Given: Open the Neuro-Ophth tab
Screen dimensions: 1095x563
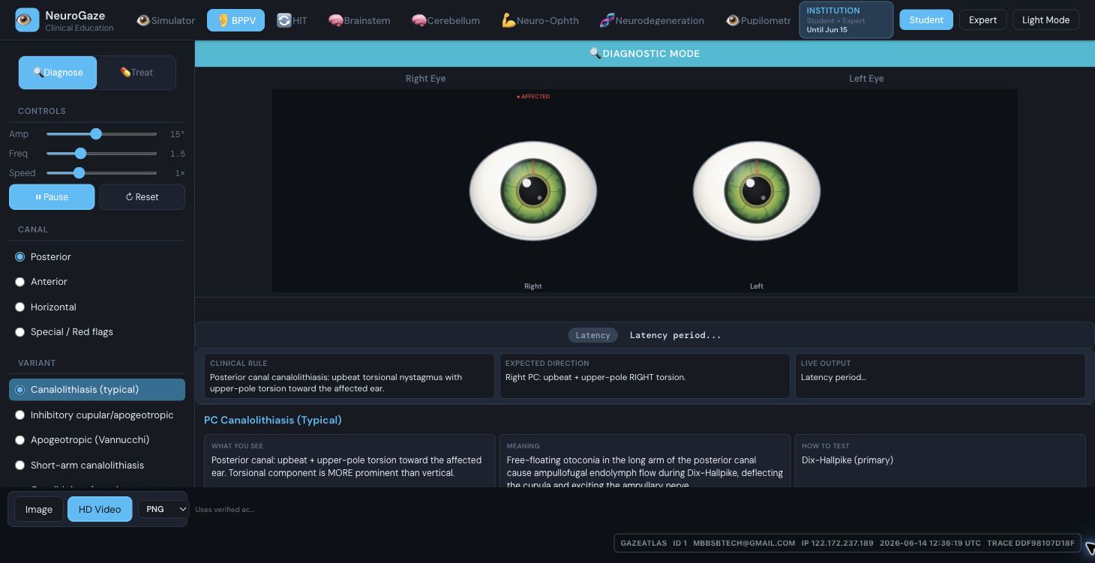Looking at the screenshot, I should (x=540, y=20).
